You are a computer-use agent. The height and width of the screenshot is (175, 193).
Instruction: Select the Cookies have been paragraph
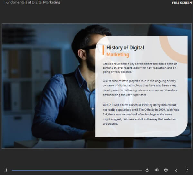point(140,68)
